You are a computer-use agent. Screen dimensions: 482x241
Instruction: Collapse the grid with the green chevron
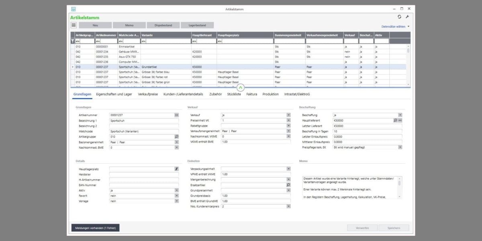(x=240, y=87)
